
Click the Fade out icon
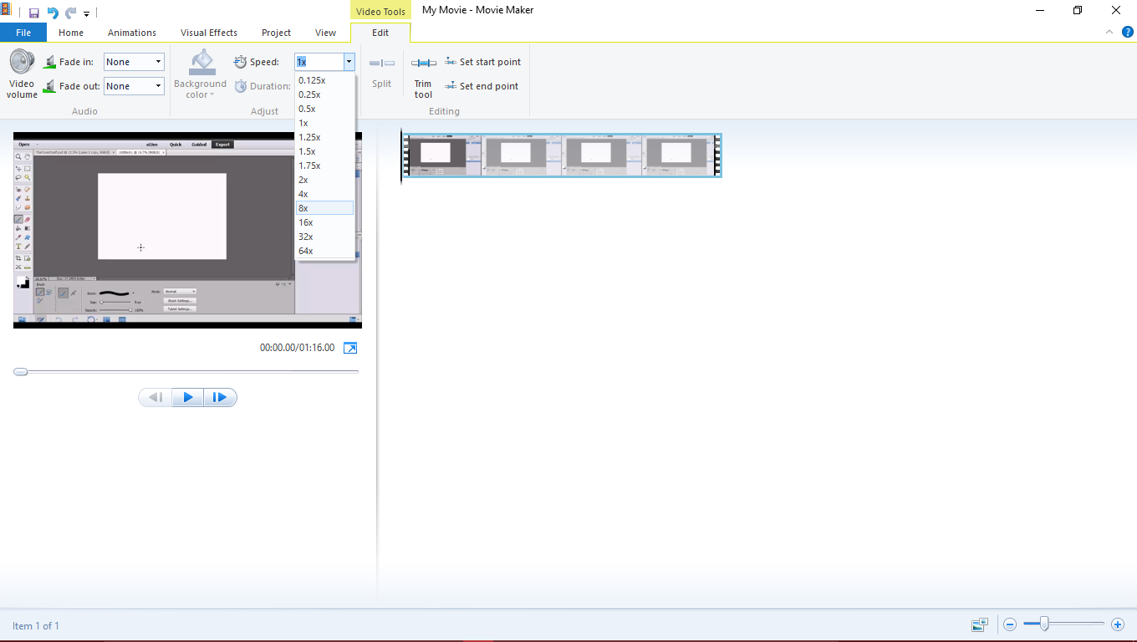click(49, 86)
